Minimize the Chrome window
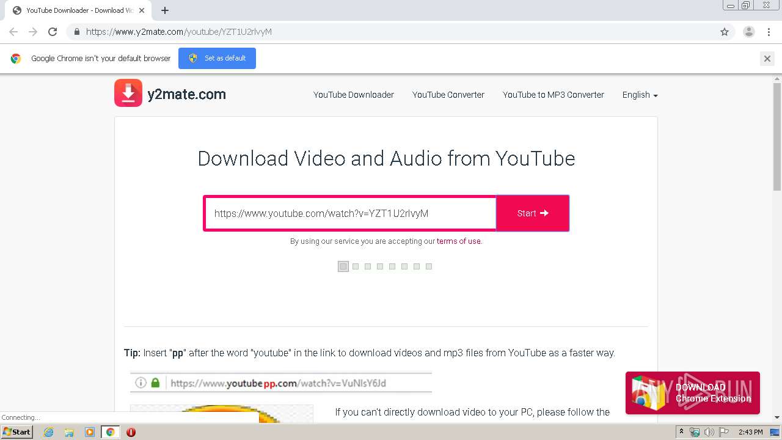This screenshot has height=440, width=782. click(731, 5)
